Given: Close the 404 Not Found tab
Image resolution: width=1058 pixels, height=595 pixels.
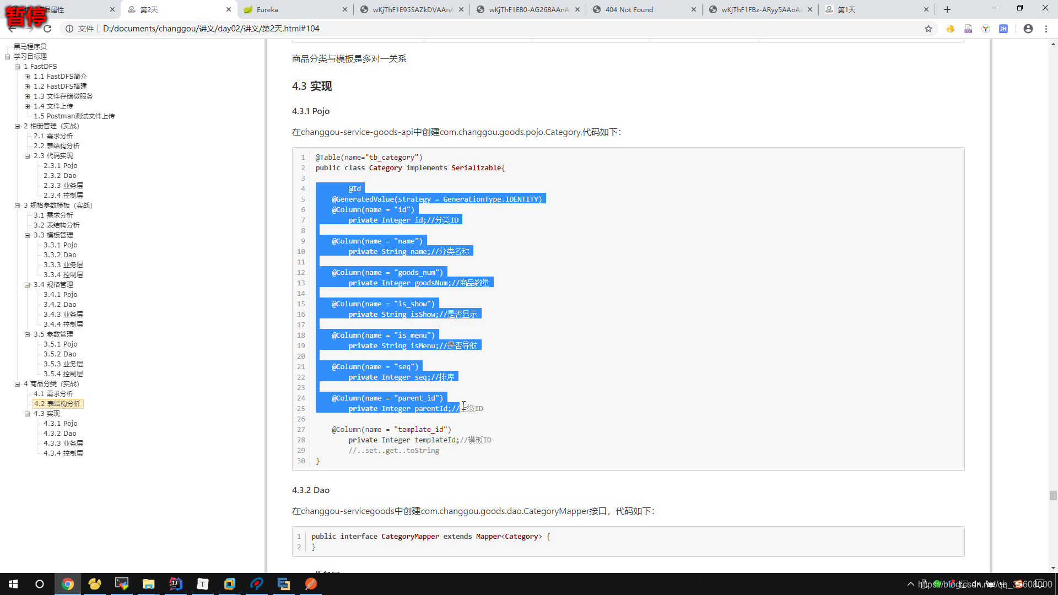Looking at the screenshot, I should (694, 9).
